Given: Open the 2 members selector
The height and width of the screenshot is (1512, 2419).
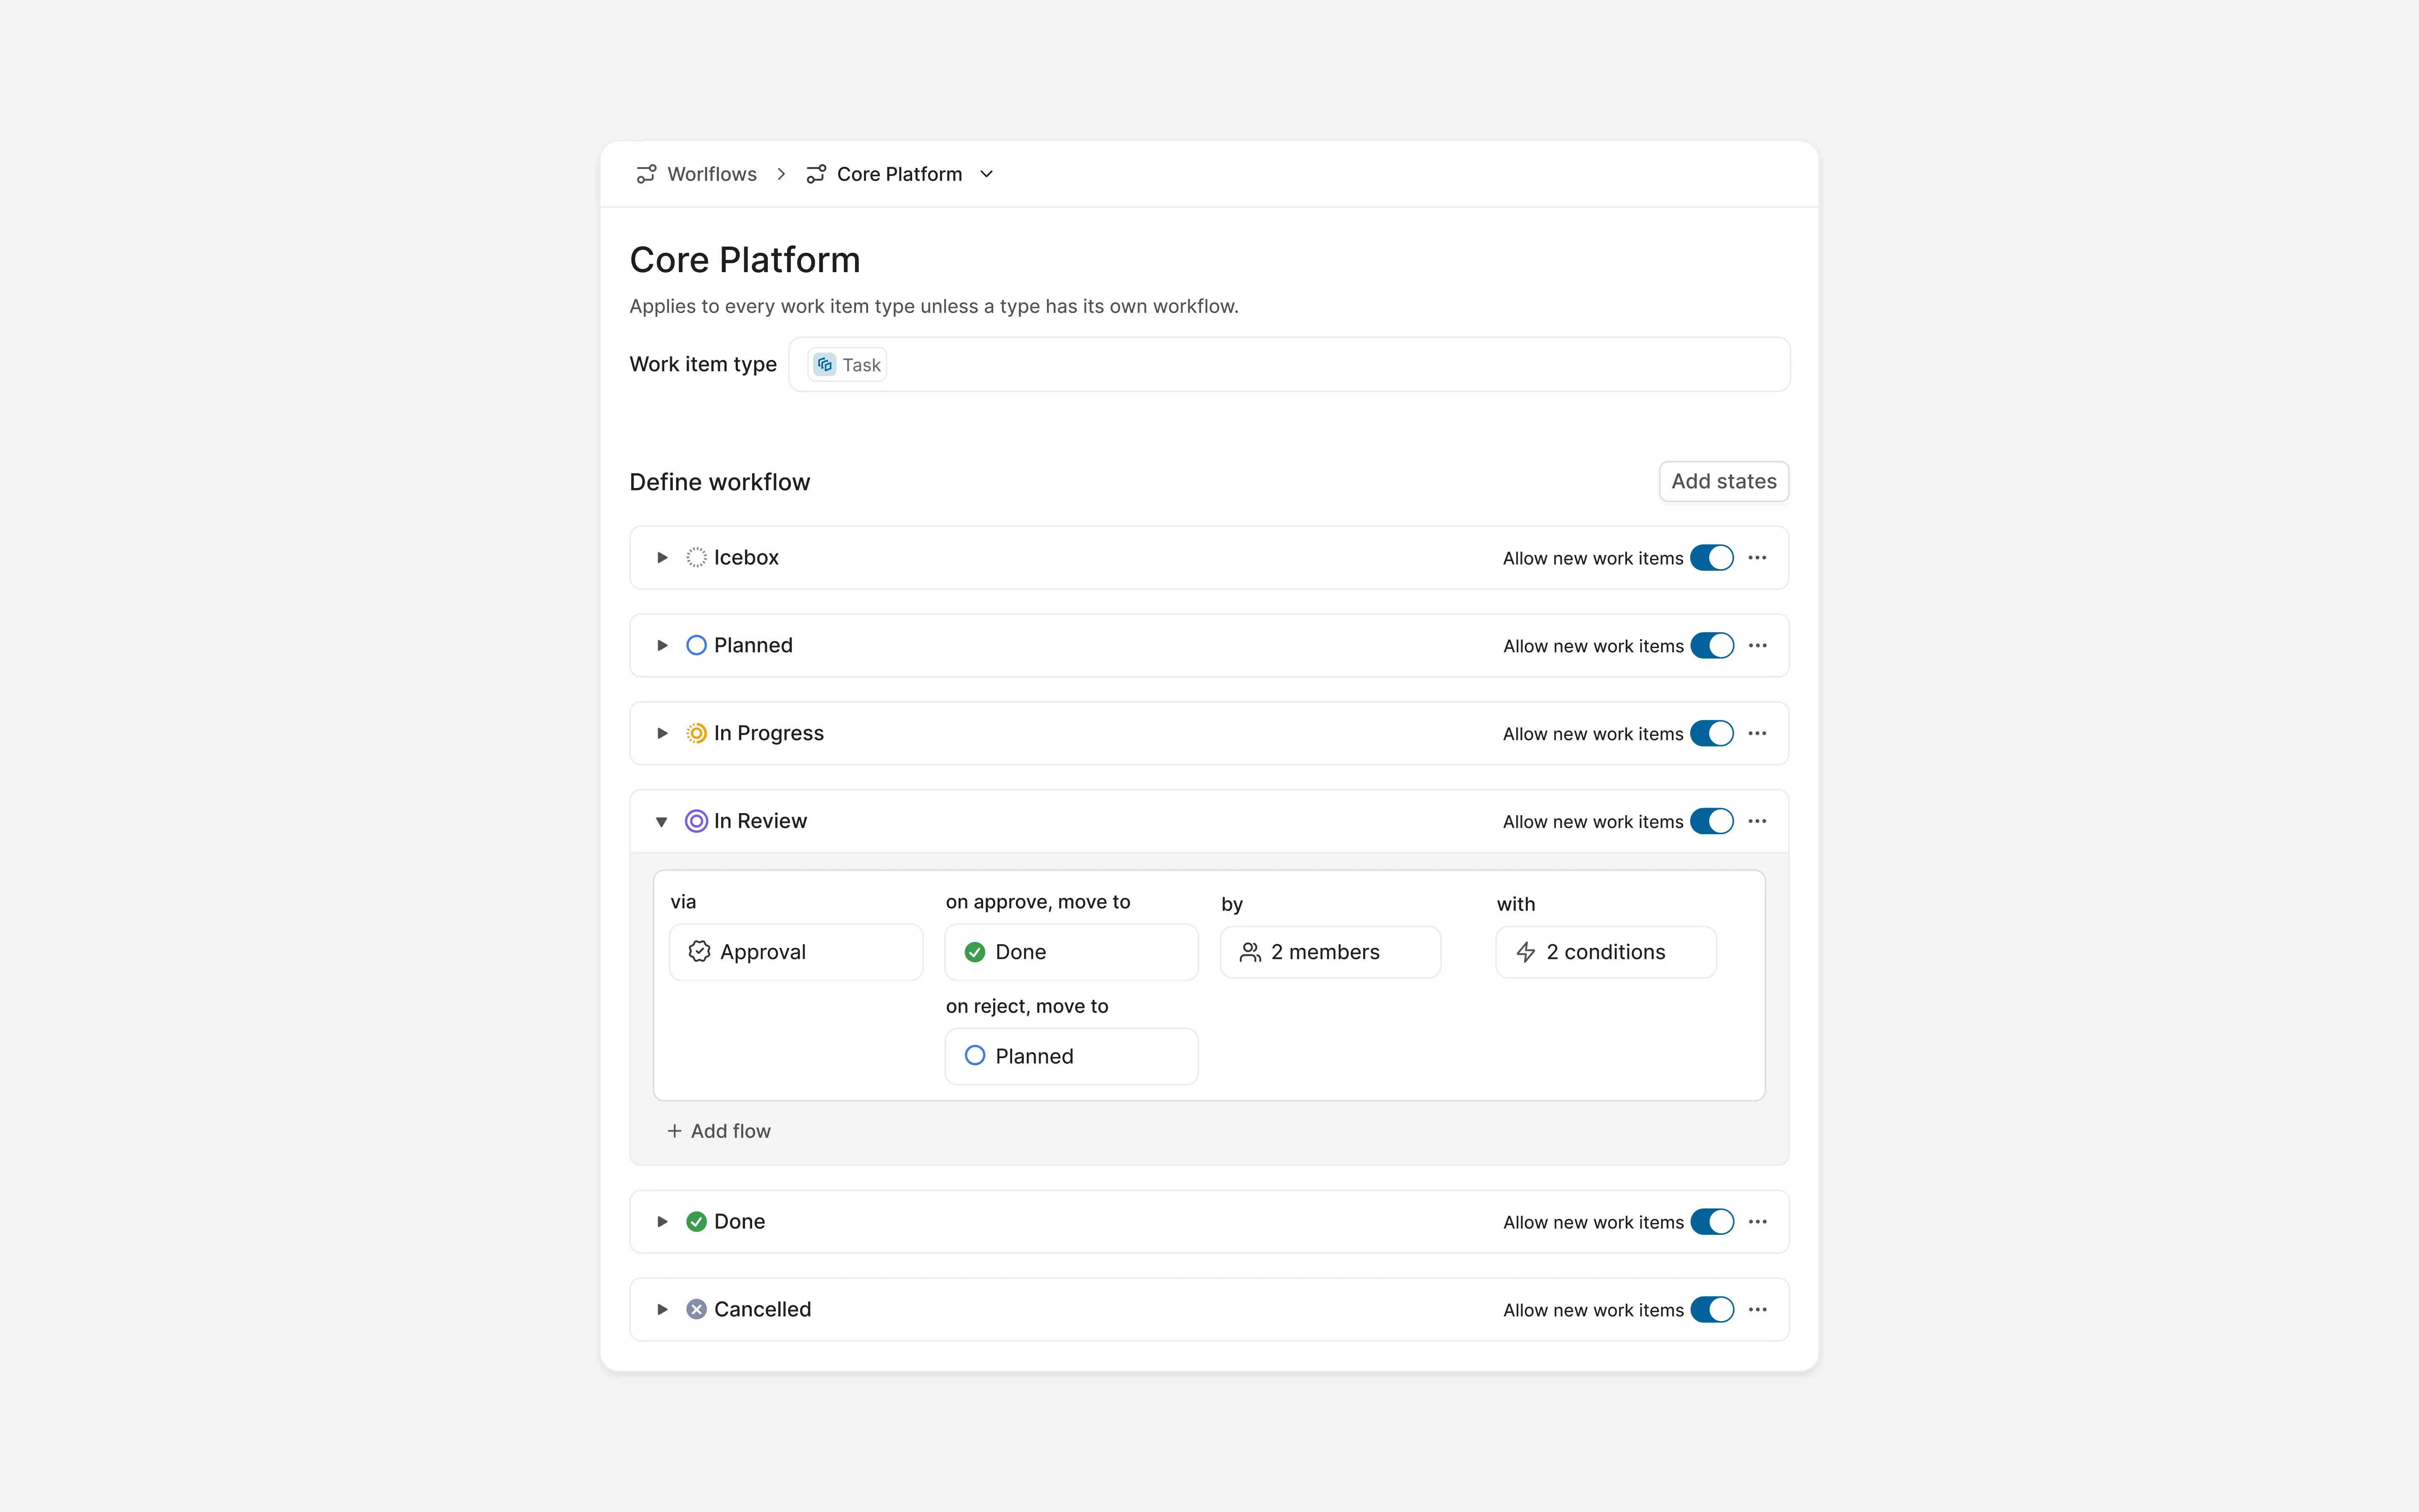Looking at the screenshot, I should coord(1330,952).
